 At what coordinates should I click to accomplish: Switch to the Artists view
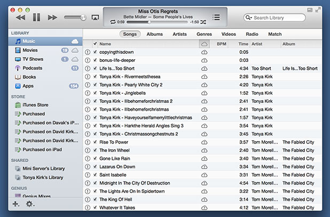click(x=179, y=34)
